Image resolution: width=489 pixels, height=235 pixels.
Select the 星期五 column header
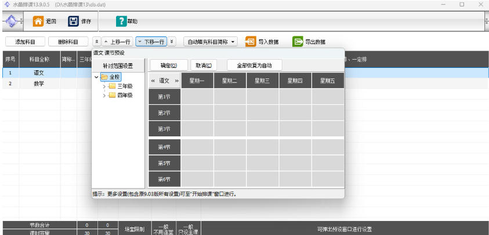[328, 81]
